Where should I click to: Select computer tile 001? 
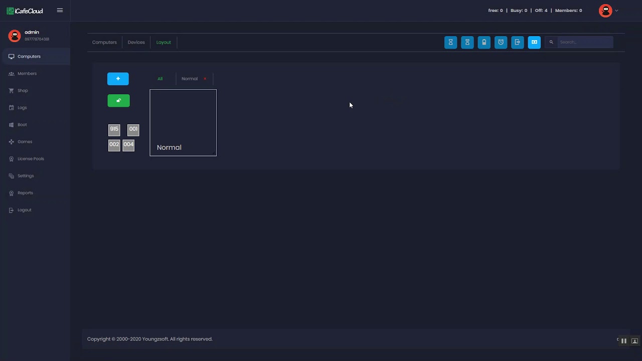click(133, 130)
